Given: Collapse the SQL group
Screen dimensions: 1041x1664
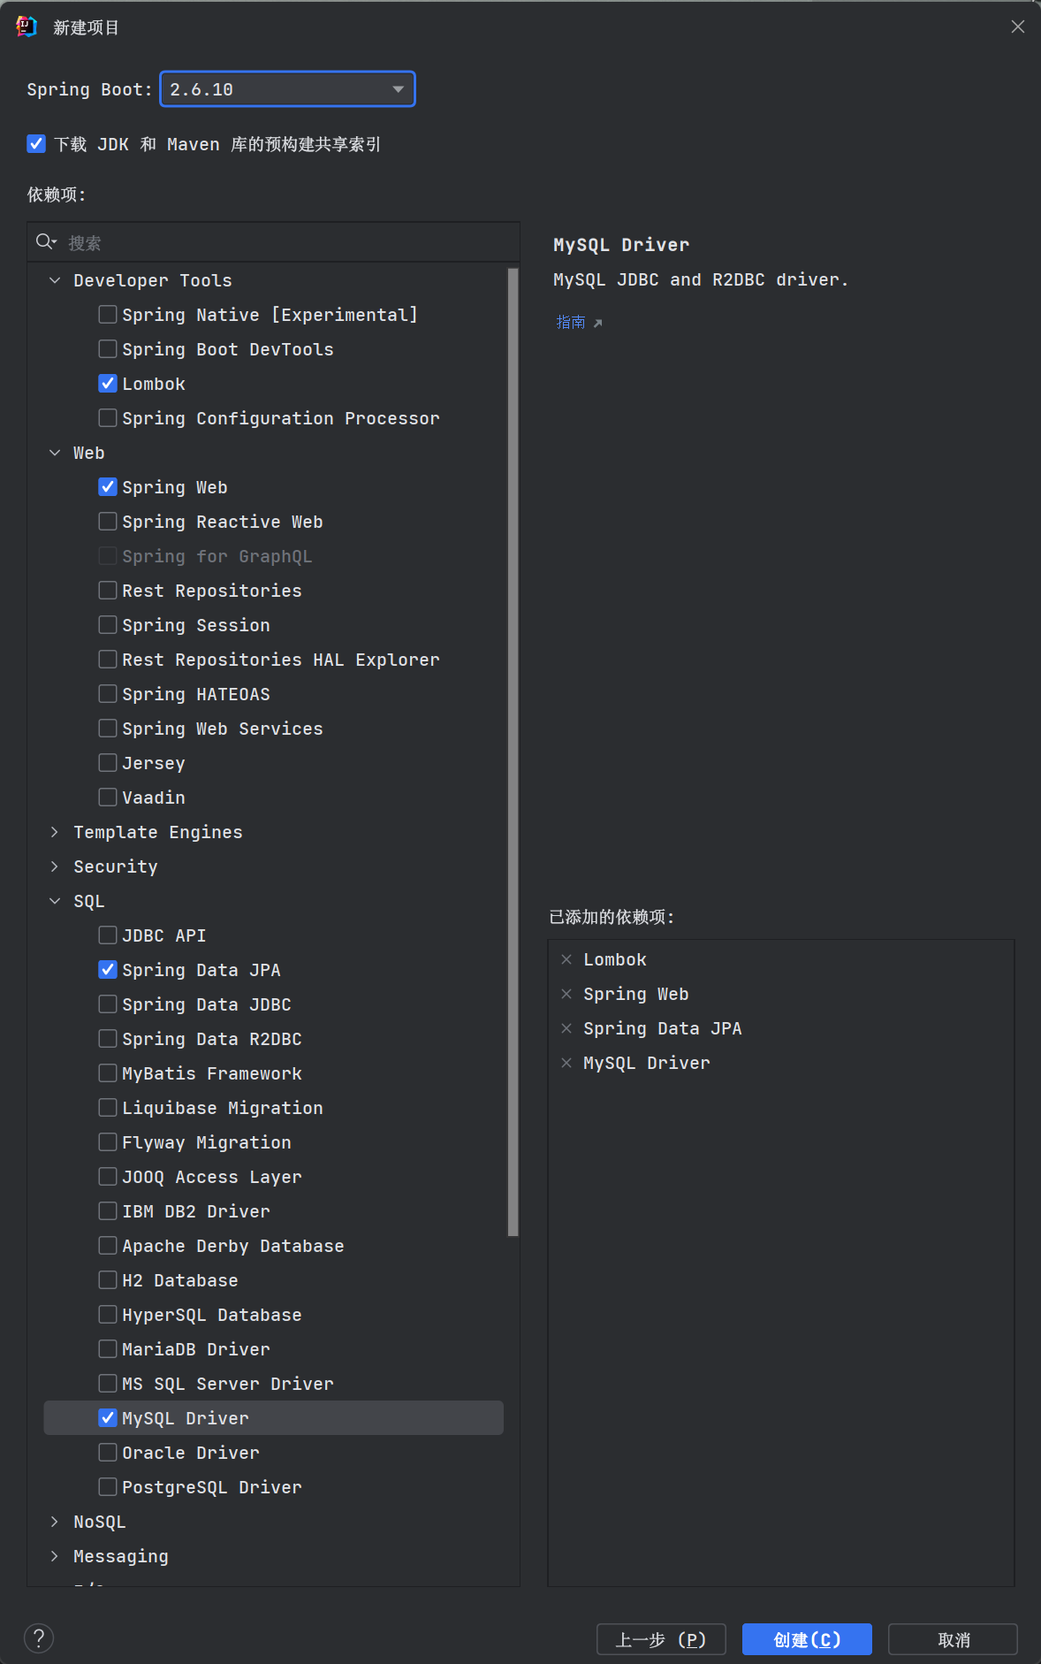Looking at the screenshot, I should [55, 901].
